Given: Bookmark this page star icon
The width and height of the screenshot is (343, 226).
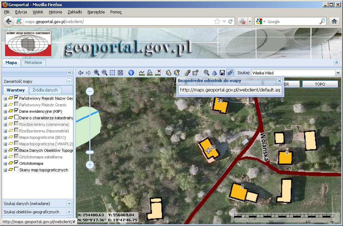Looking at the screenshot, I should (x=217, y=21).
